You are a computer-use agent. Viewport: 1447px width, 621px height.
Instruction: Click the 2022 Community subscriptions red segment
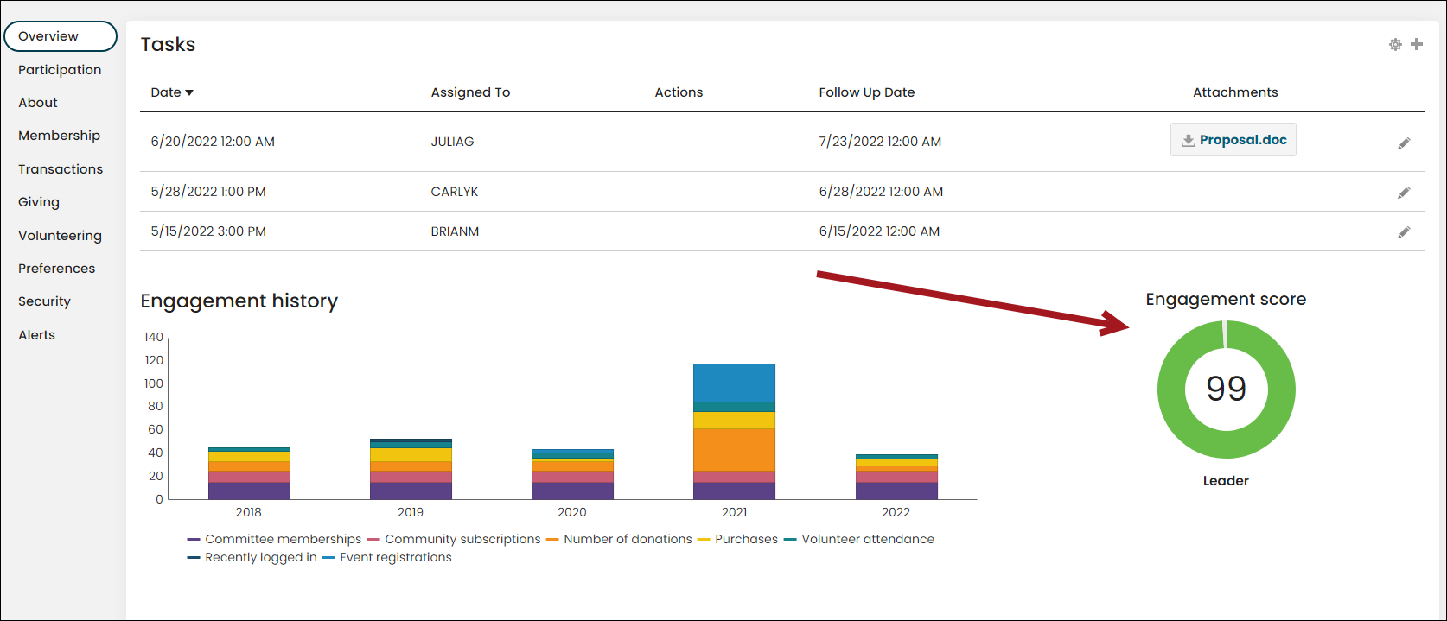[x=896, y=477]
